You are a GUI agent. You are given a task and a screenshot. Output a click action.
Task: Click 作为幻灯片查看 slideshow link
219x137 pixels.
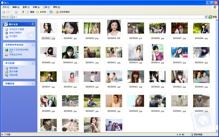tap(16, 29)
